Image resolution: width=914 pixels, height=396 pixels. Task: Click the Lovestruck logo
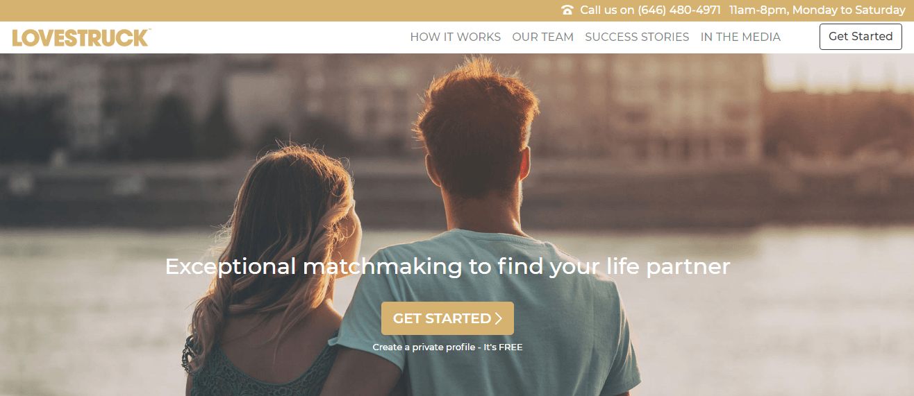click(80, 37)
